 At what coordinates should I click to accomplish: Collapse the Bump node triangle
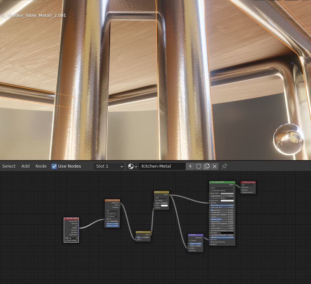pyautogui.click(x=189, y=235)
